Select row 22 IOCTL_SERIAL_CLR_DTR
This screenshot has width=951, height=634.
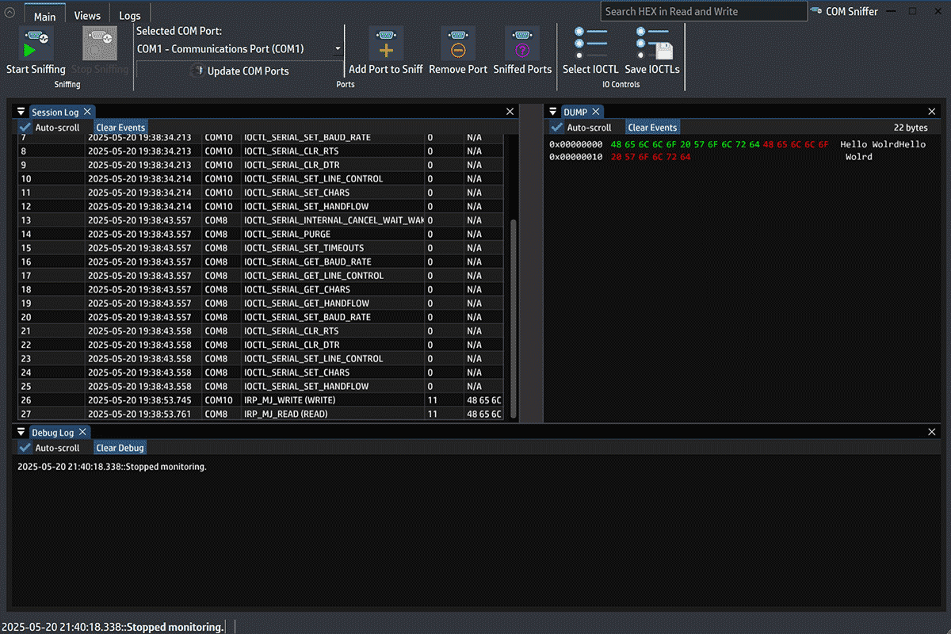click(x=261, y=345)
